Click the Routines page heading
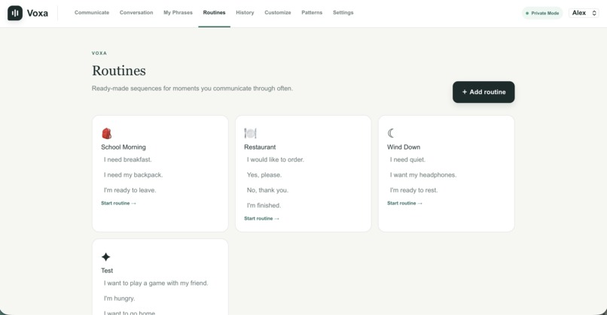The height and width of the screenshot is (315, 607). (119, 71)
